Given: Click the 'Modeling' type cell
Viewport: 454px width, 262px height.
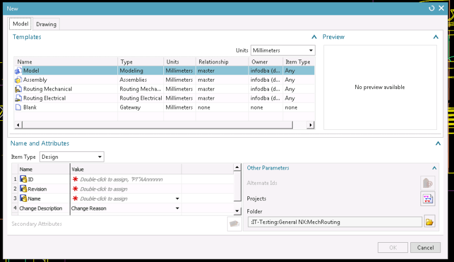Looking at the screenshot, I should pos(141,70).
